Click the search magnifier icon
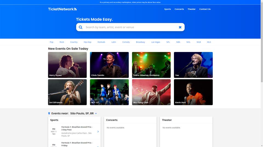This screenshot has height=147, width=263. pyautogui.click(x=81, y=27)
